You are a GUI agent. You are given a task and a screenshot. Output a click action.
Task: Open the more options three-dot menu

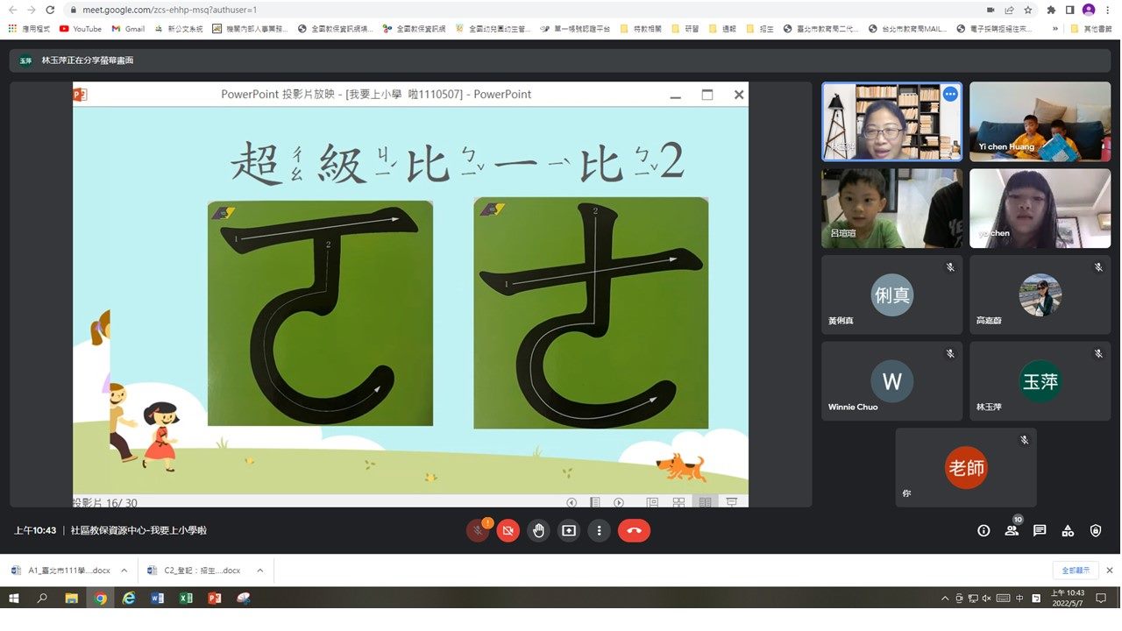point(600,530)
